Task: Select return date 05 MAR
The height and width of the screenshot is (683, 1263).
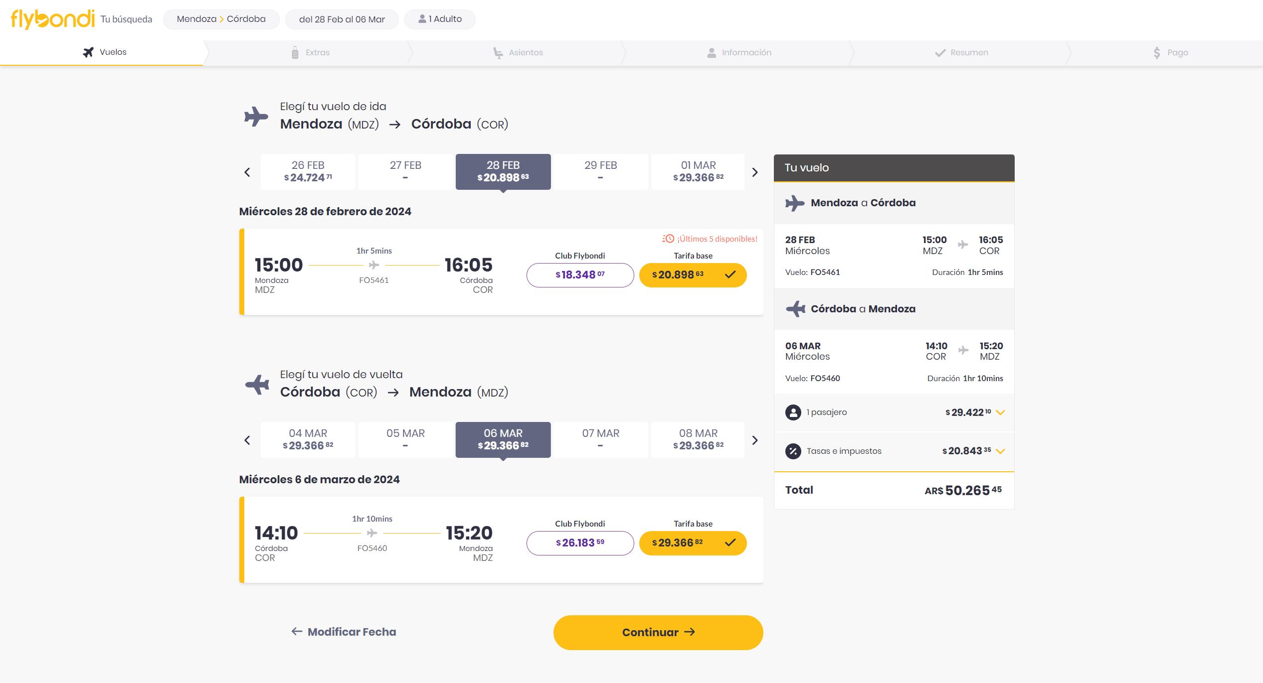Action: pos(405,439)
